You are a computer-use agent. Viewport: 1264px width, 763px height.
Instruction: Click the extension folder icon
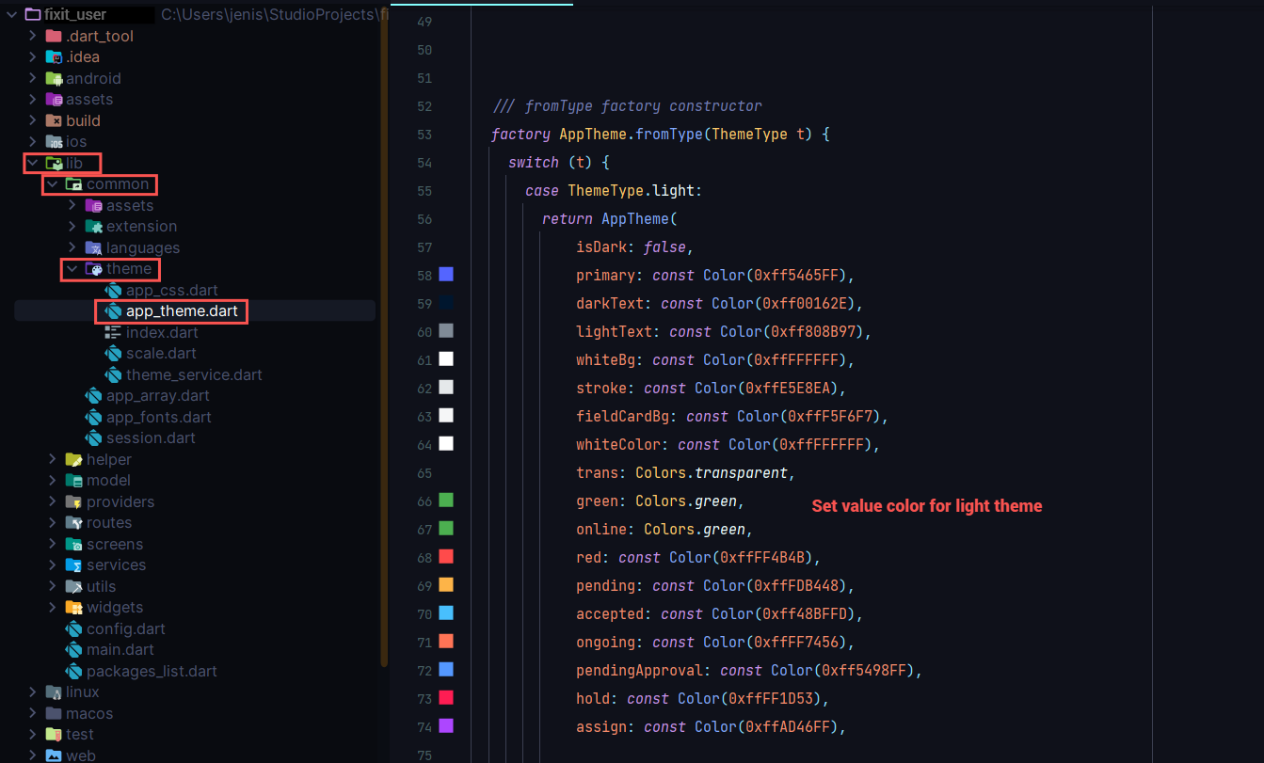[x=93, y=226]
